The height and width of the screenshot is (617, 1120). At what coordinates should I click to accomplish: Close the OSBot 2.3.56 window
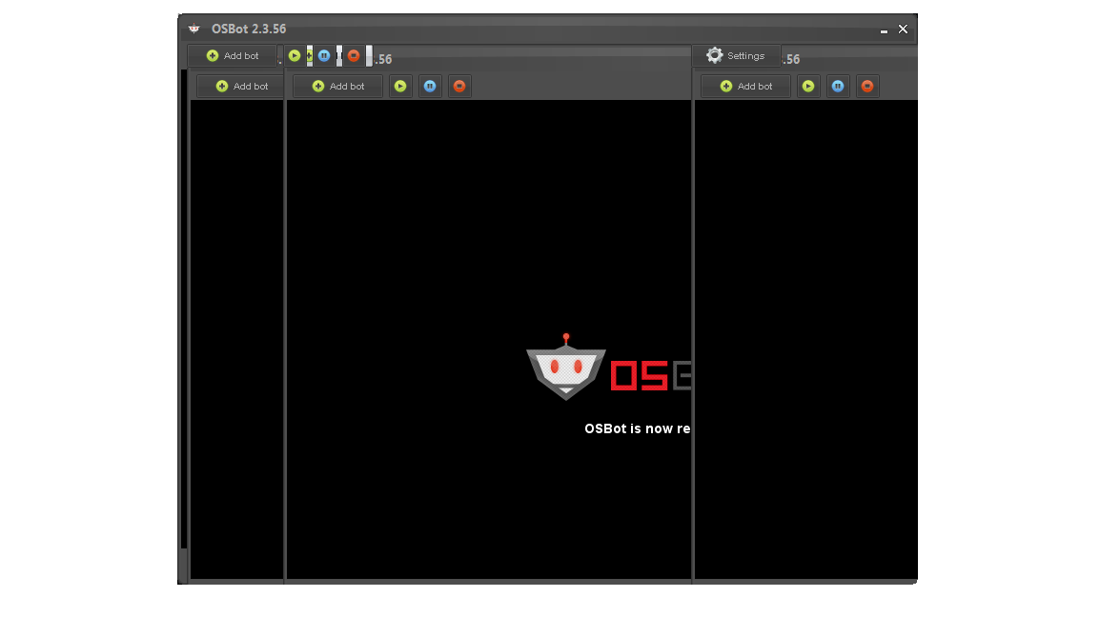tap(903, 30)
